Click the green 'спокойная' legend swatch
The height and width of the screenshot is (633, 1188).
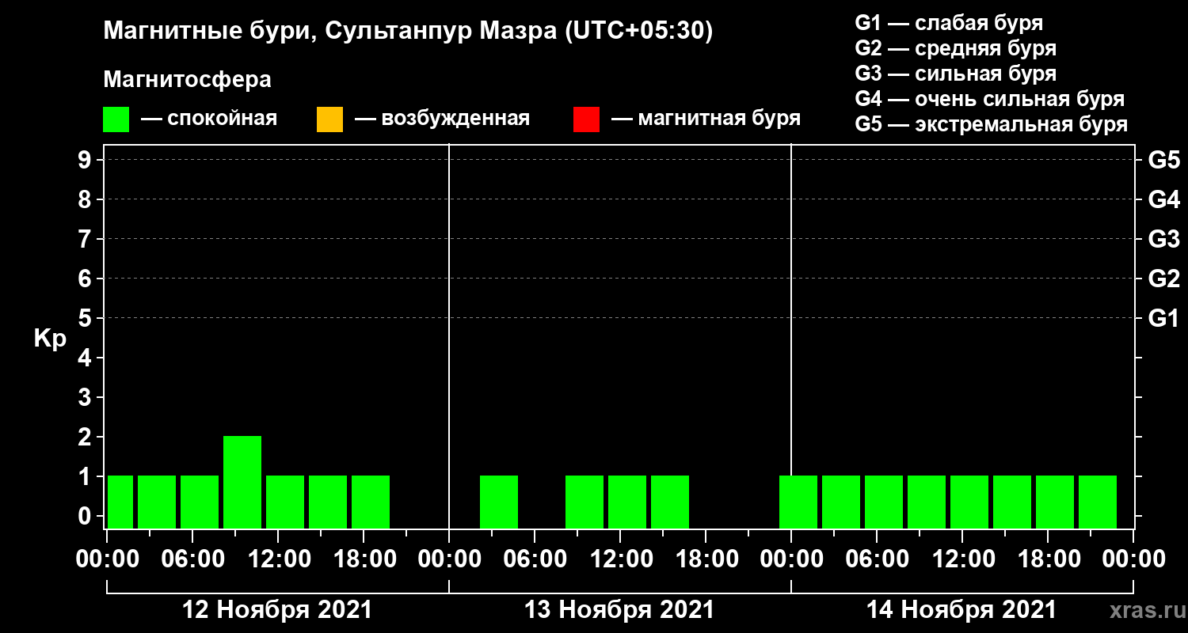[116, 119]
